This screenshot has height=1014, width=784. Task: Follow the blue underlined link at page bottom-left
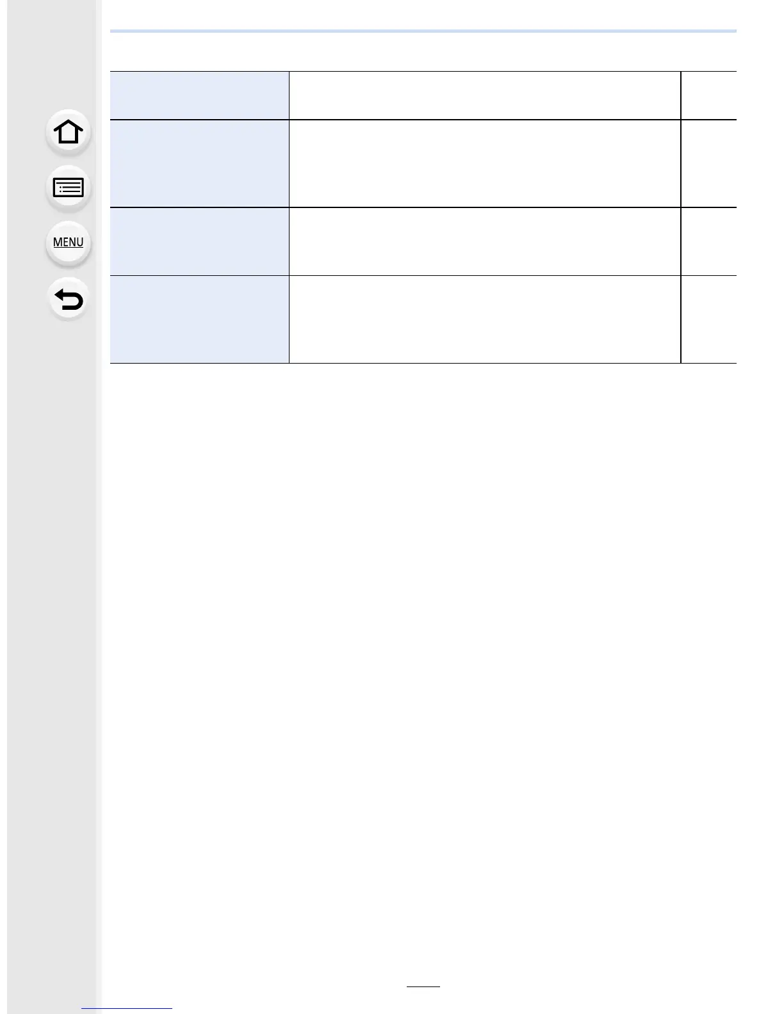127,1008
